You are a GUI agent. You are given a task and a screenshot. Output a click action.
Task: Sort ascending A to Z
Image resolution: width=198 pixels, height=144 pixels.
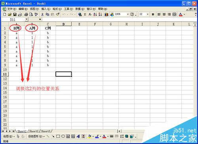(x=95, y=14)
